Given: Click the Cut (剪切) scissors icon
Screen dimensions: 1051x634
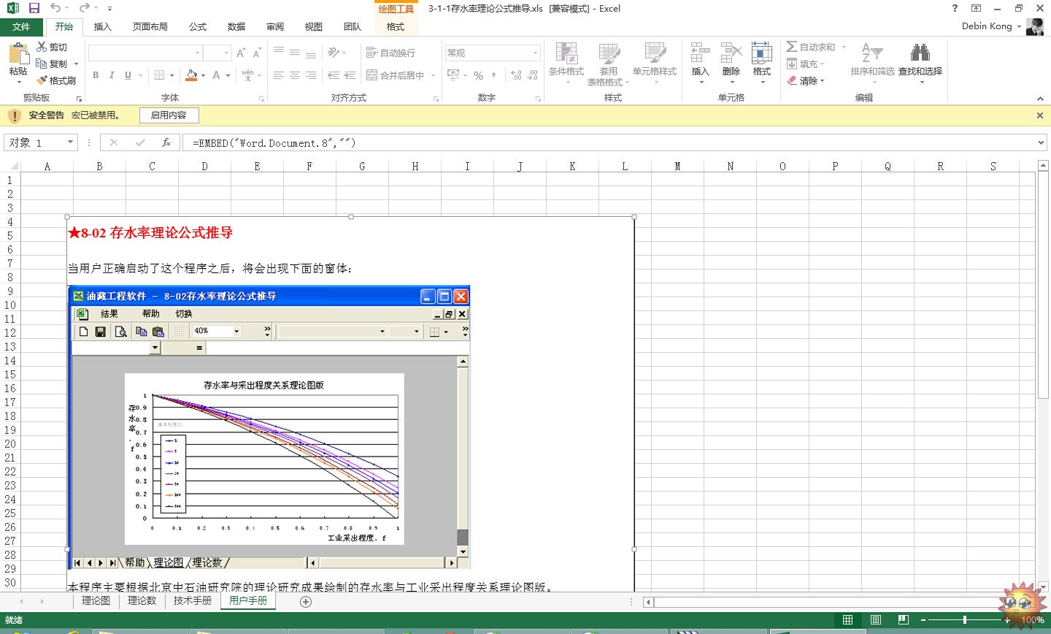Looking at the screenshot, I should (x=42, y=47).
